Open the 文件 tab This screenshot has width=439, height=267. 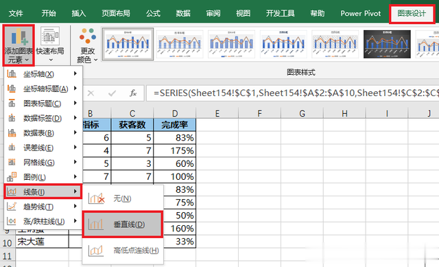[16, 13]
